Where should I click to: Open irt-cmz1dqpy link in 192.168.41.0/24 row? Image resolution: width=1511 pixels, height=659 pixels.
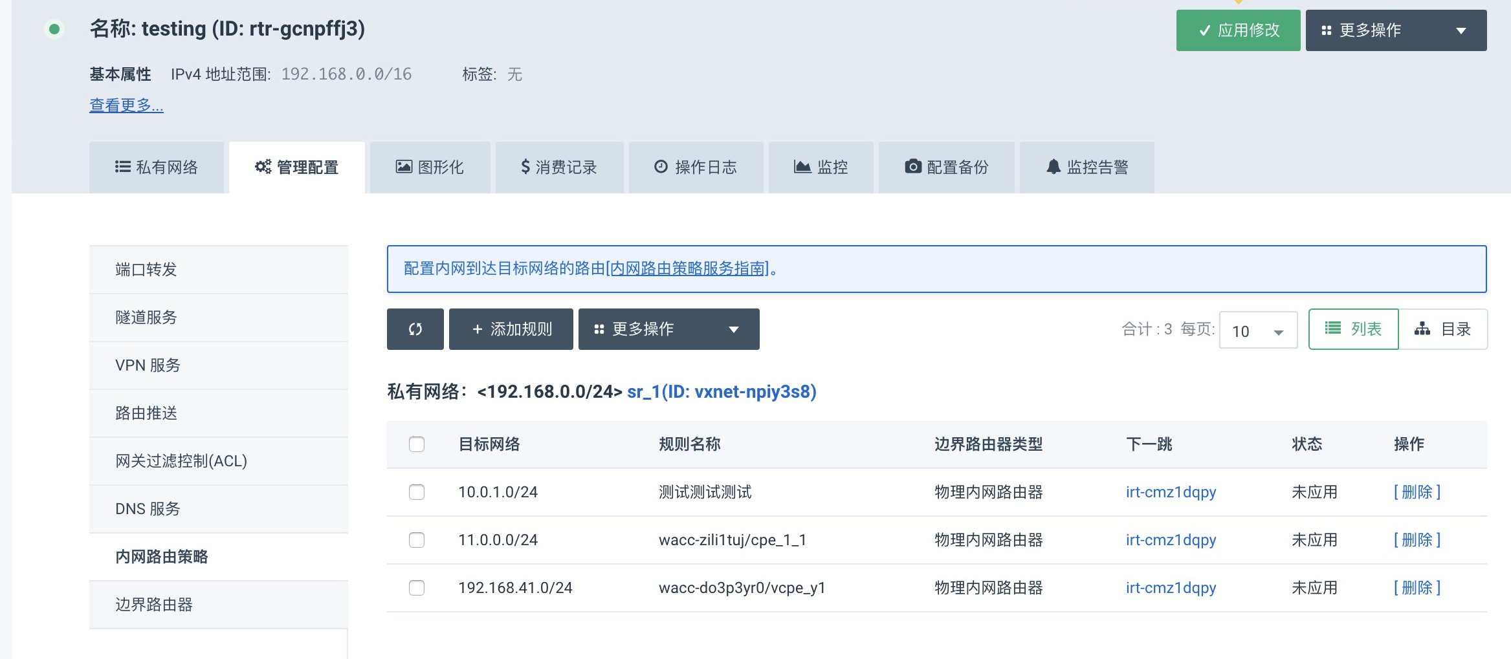pyautogui.click(x=1171, y=588)
